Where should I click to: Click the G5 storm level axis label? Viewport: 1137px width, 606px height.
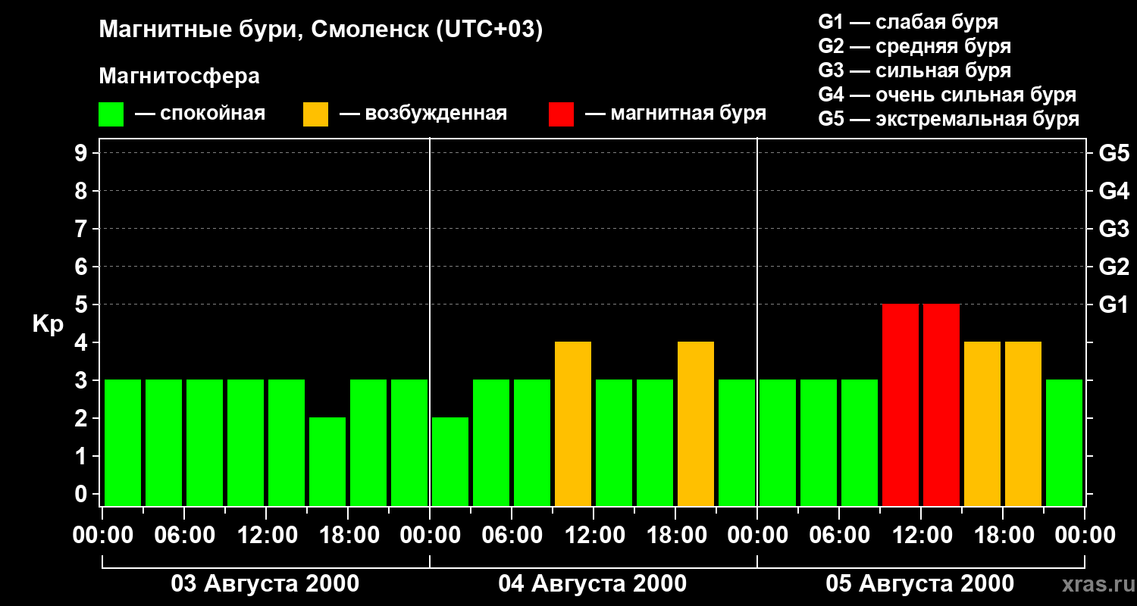click(x=1114, y=153)
